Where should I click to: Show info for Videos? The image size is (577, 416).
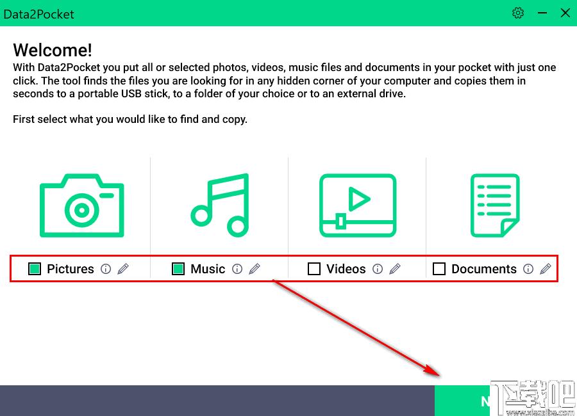(x=378, y=269)
